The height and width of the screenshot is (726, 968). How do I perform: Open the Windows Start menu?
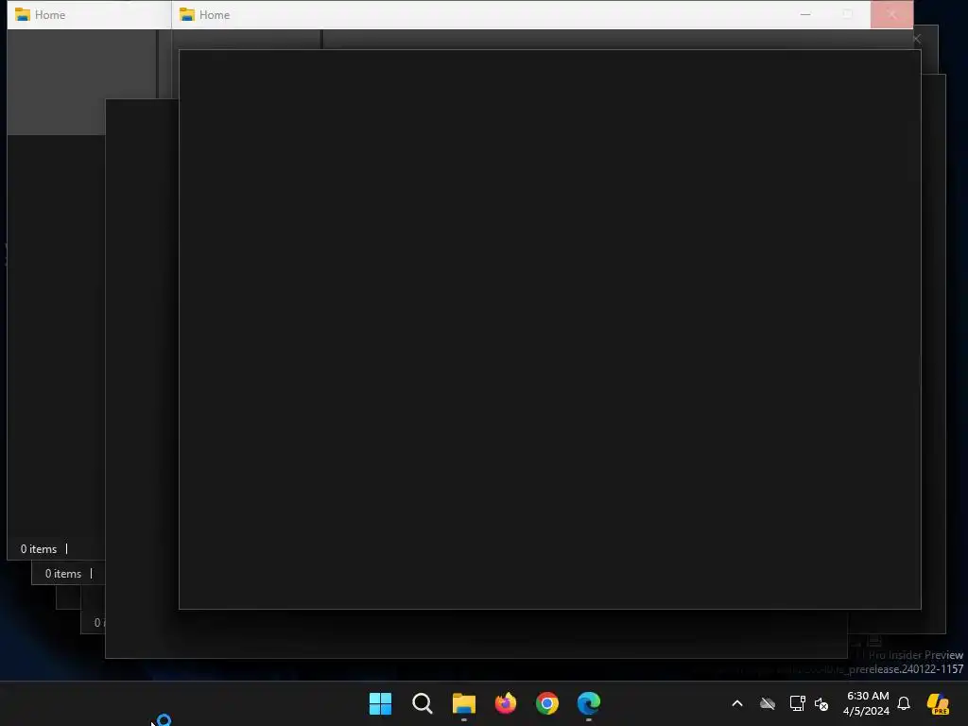click(380, 703)
